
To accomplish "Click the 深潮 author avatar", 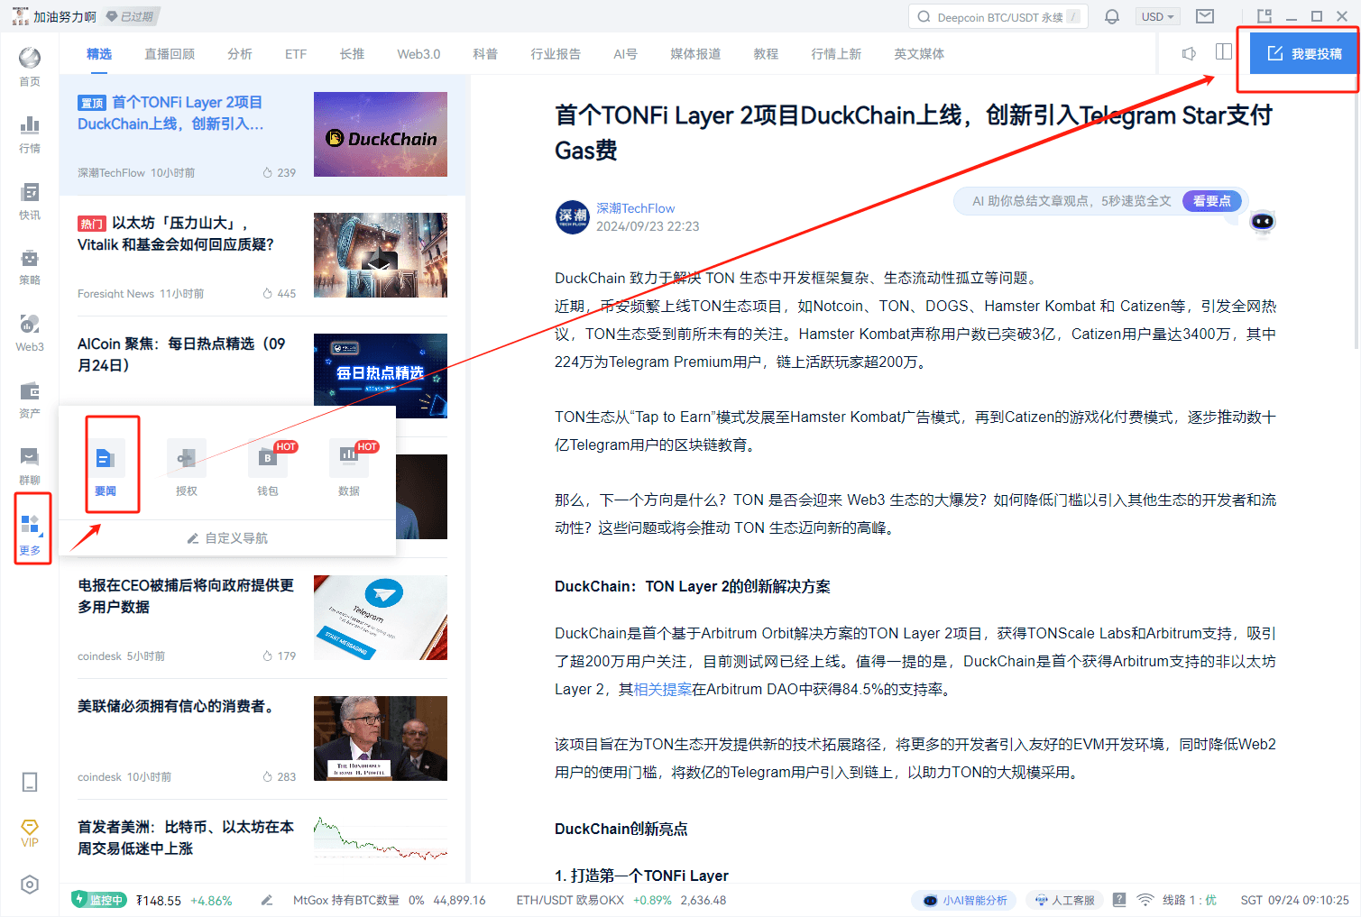I will [x=573, y=217].
